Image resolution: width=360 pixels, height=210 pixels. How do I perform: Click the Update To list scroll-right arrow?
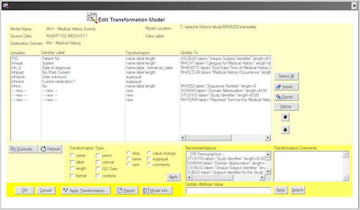point(268,137)
